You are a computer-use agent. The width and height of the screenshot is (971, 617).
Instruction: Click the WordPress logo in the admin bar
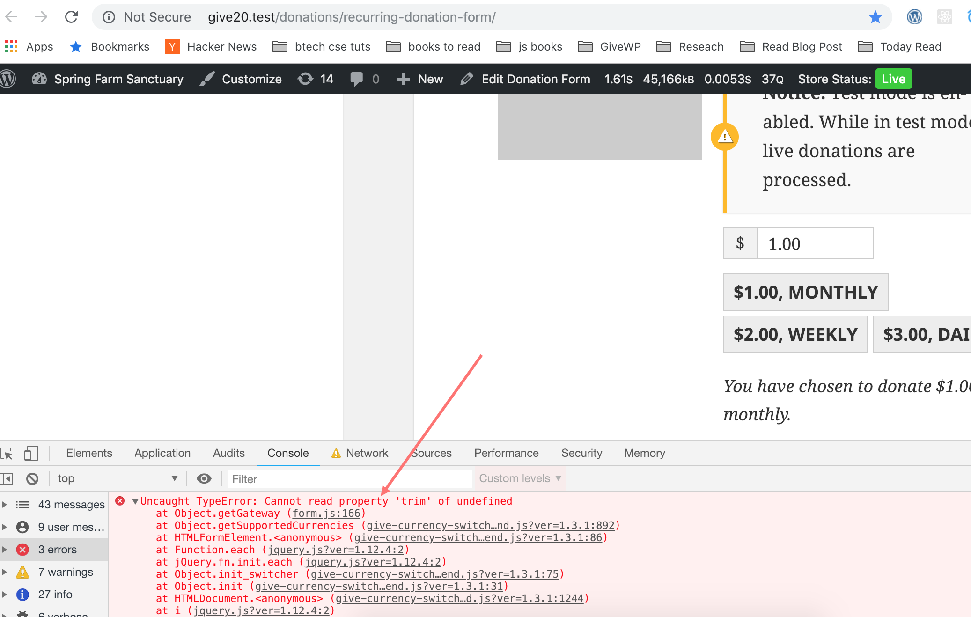(x=8, y=79)
